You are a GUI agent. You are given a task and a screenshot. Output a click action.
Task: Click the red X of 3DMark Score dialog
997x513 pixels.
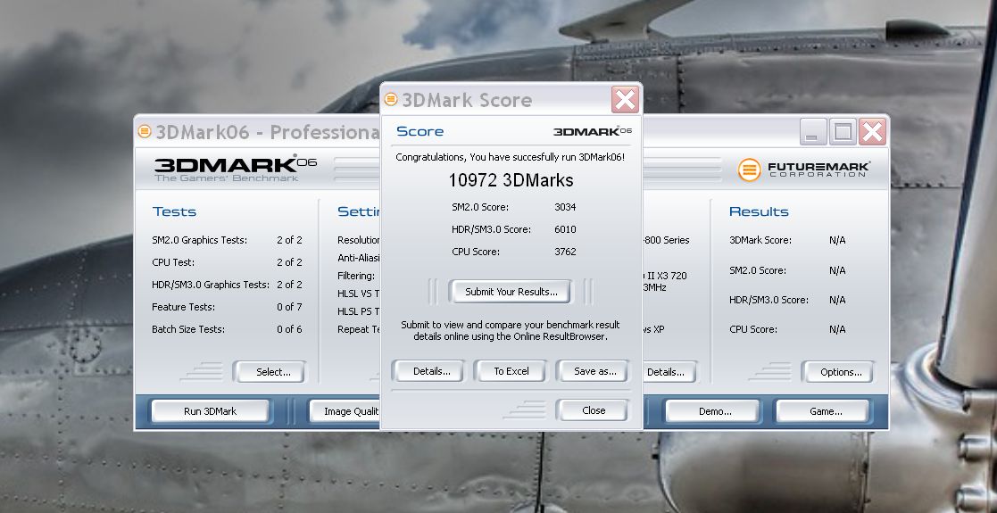625,100
